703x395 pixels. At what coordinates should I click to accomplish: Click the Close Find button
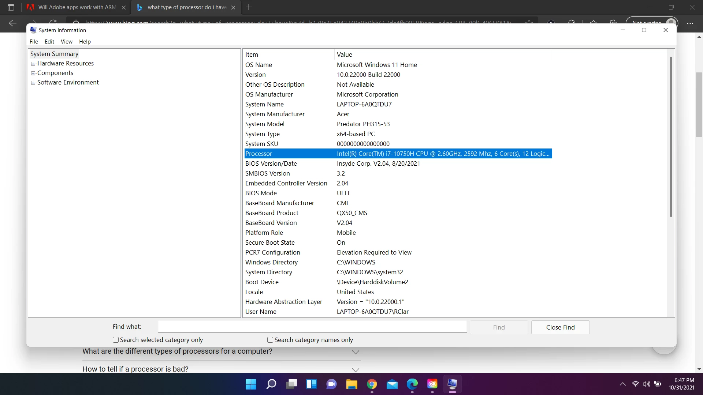point(560,327)
